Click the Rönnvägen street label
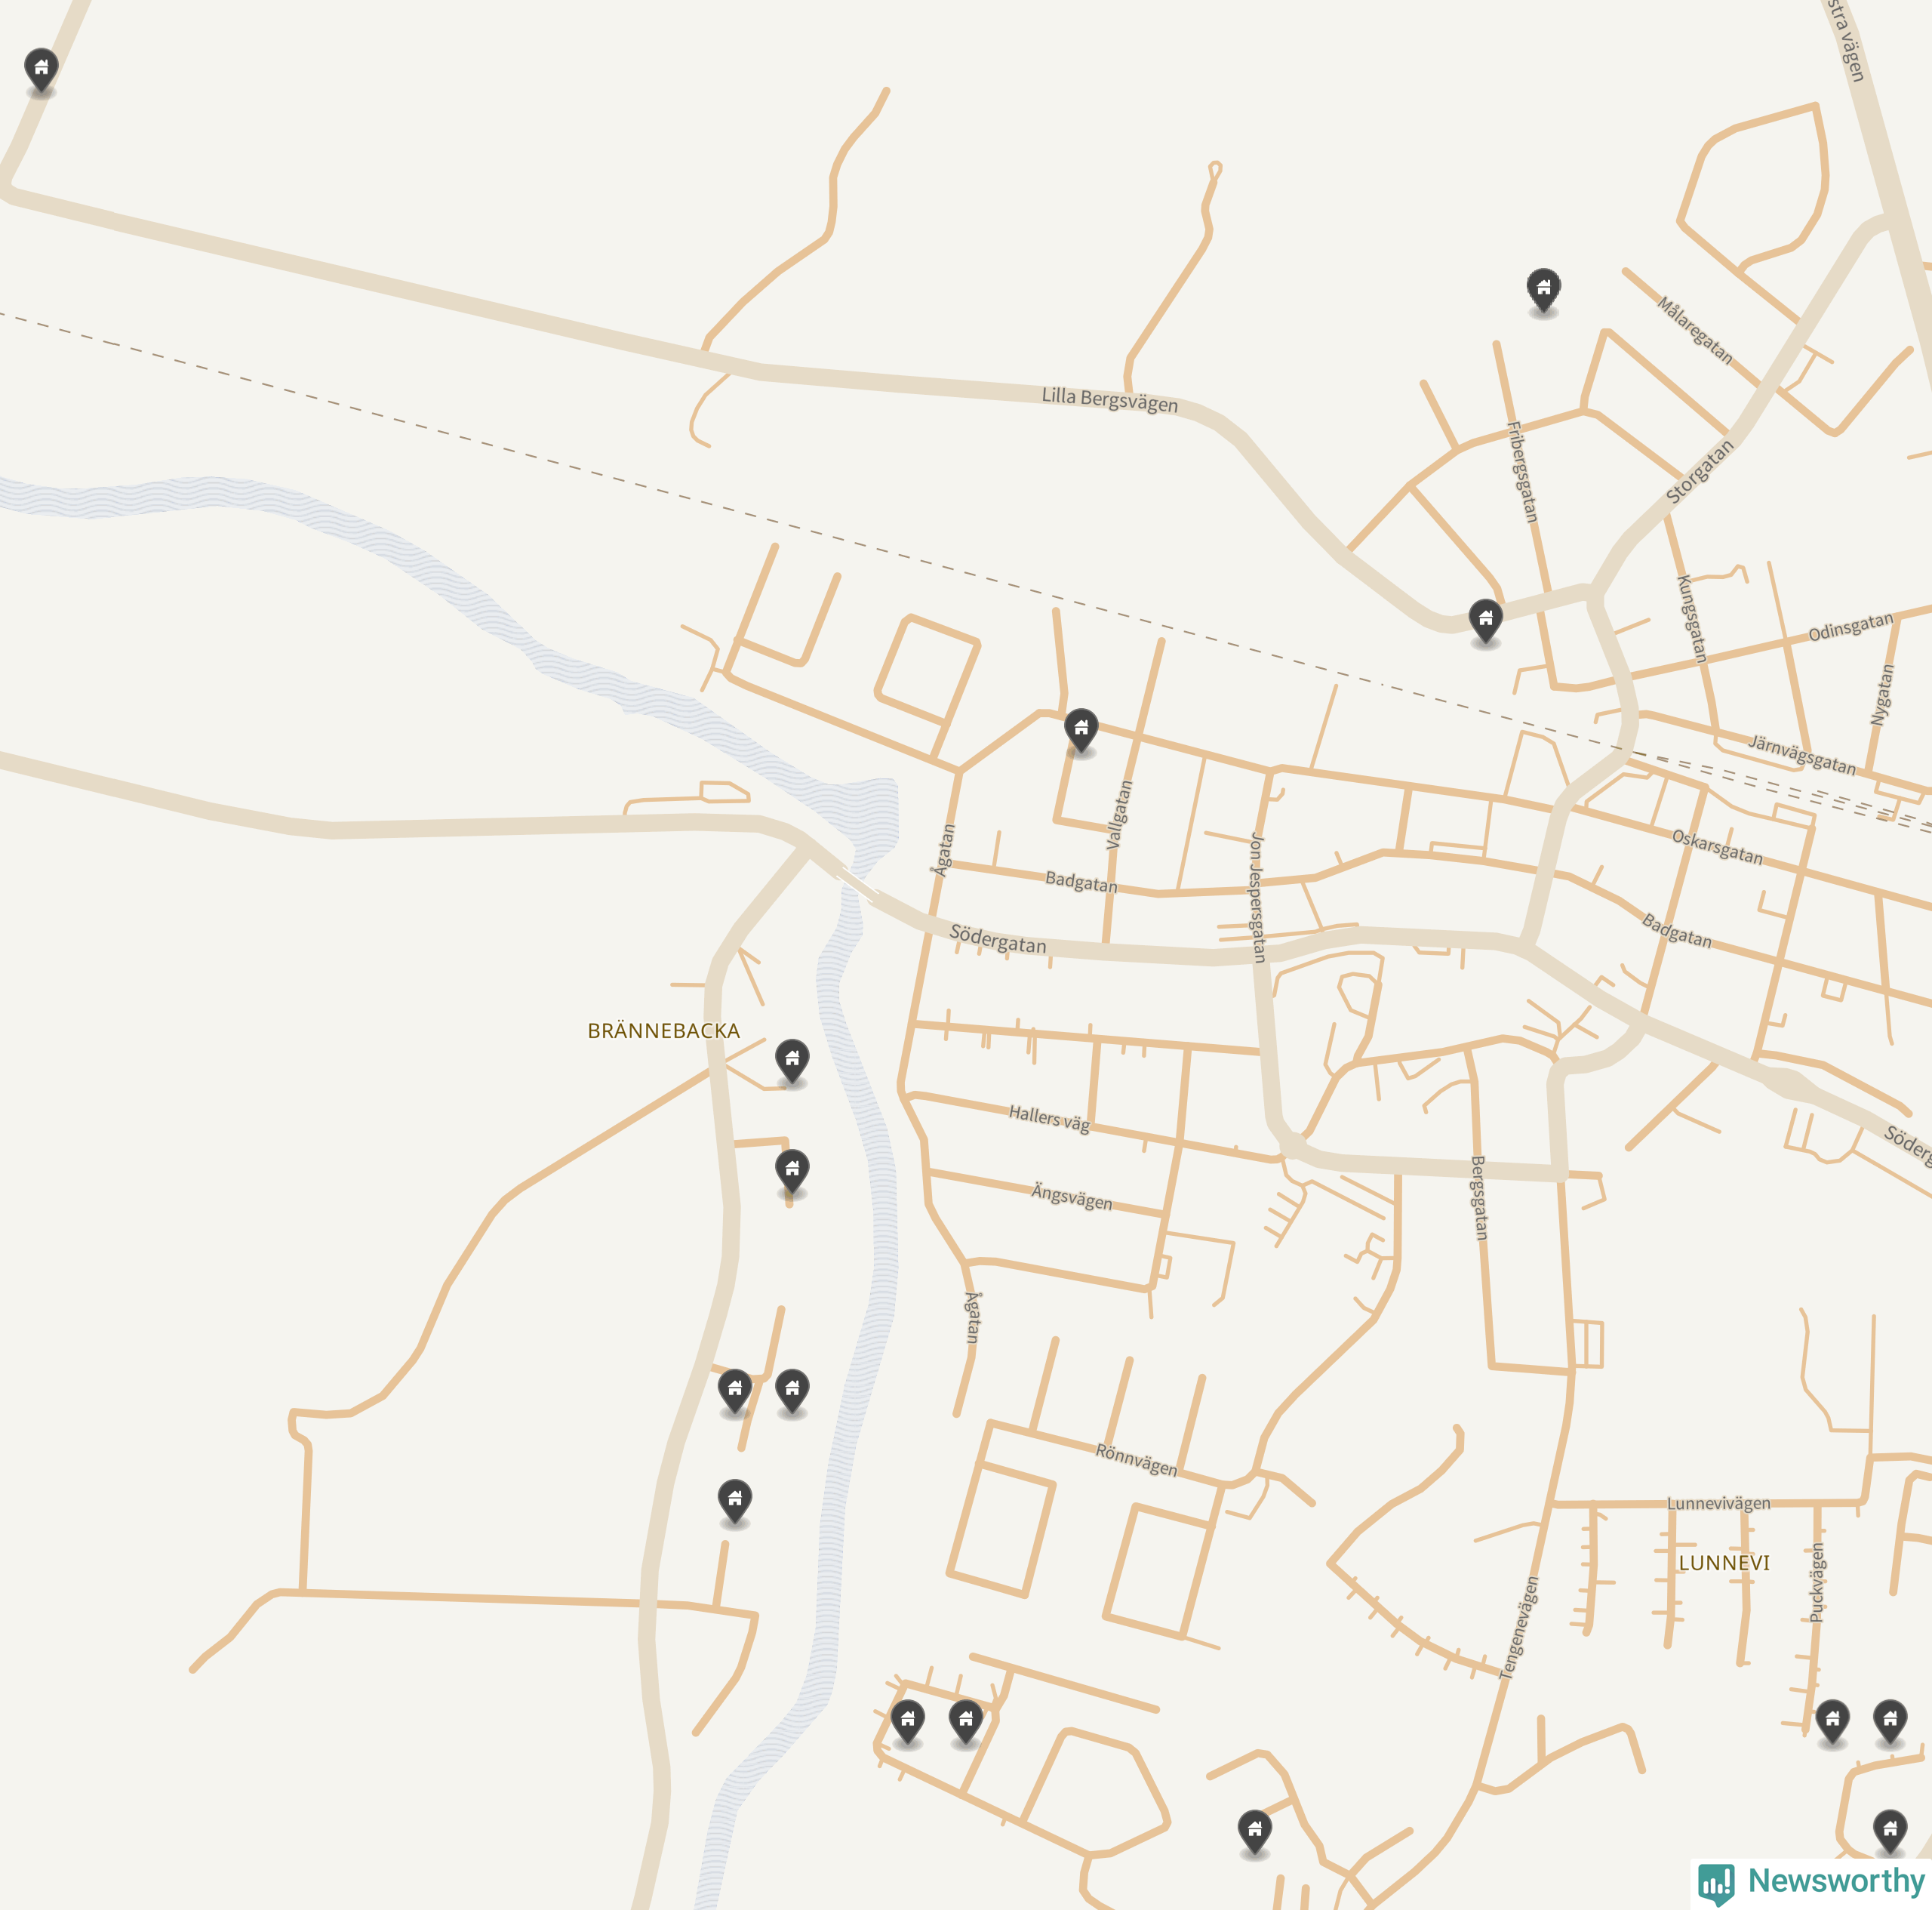The width and height of the screenshot is (1932, 1910). [x=1137, y=1460]
